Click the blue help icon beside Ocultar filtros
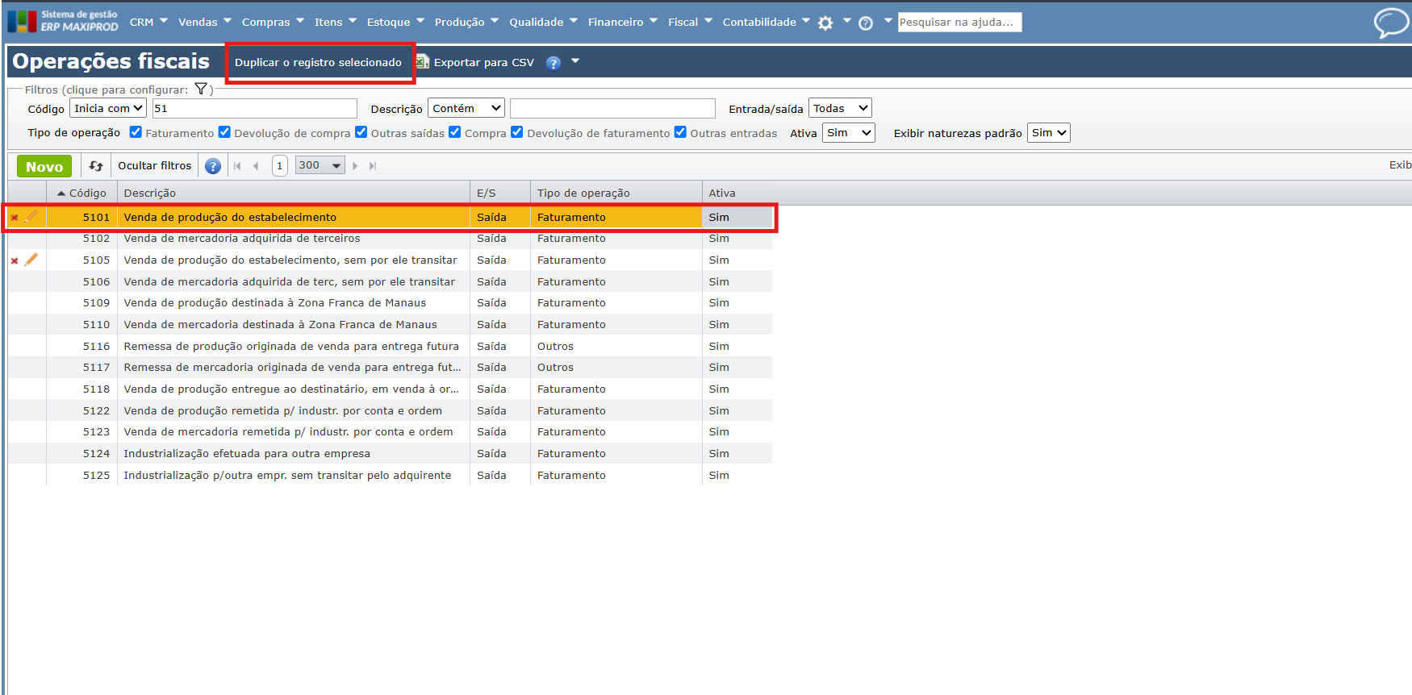Viewport: 1412px width, 695px height. 213,166
